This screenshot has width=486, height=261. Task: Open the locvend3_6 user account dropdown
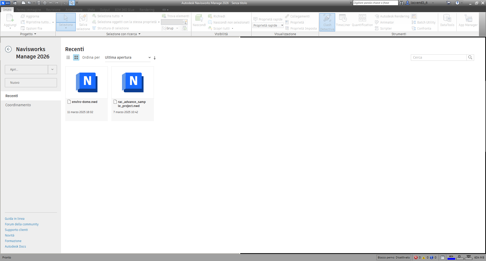coord(433,3)
